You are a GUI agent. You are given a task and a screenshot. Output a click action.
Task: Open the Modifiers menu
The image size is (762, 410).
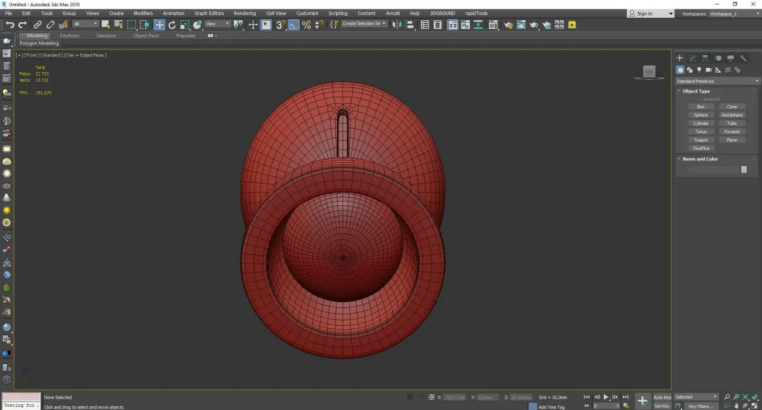click(x=143, y=13)
